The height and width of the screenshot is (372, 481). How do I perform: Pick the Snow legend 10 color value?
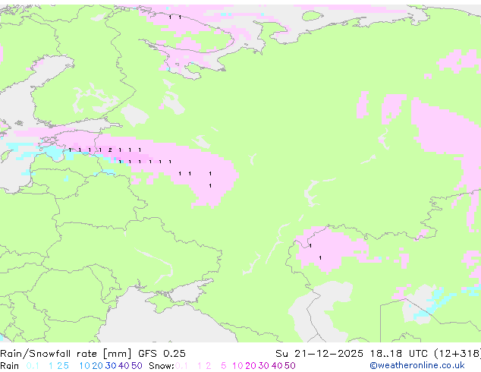pos(237,366)
